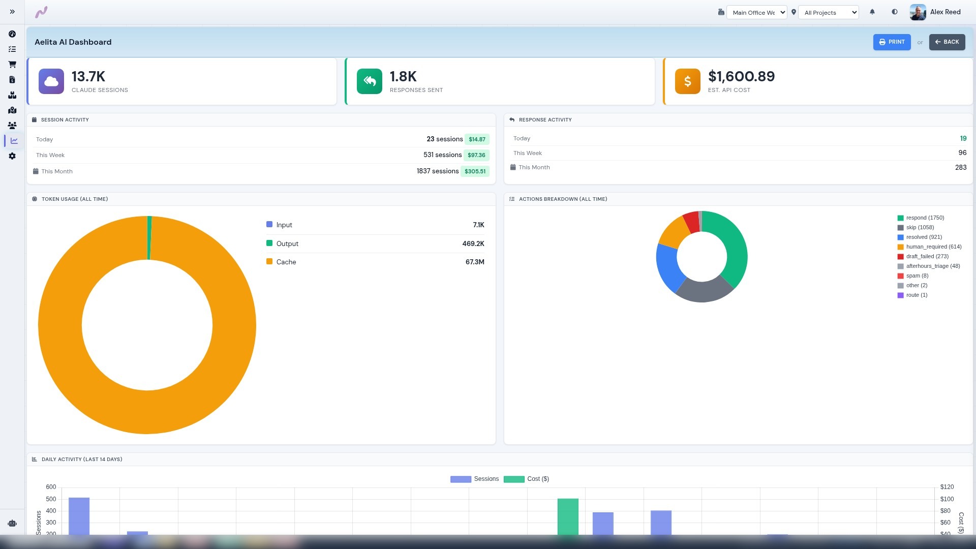This screenshot has height=549, width=976.
Task: Click the robot assistant icon at sidebar bottom
Action: click(12, 523)
